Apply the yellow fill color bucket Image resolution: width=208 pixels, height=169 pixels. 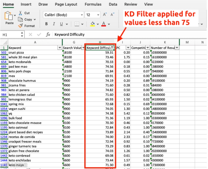pyautogui.click(x=93, y=24)
